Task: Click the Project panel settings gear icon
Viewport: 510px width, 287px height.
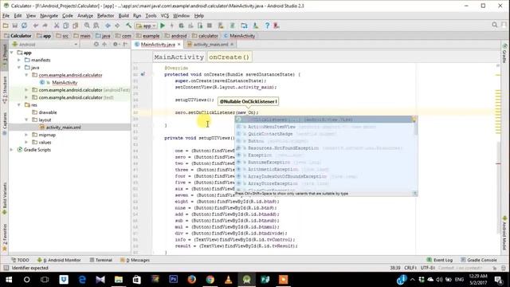Action: click(116, 45)
